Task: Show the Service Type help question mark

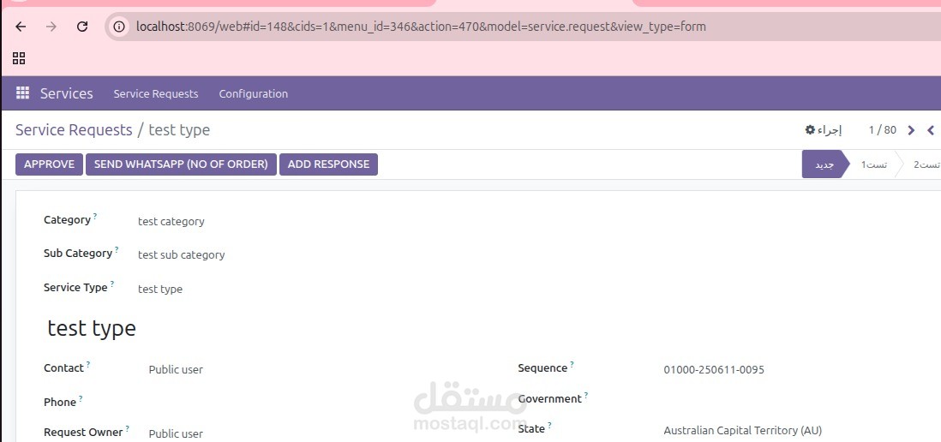Action: click(x=111, y=283)
